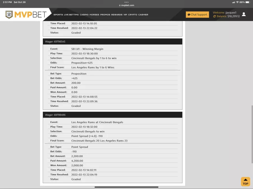The width and height of the screenshot is (253, 189).
Task: Open Chat Support
Action: tap(197, 15)
